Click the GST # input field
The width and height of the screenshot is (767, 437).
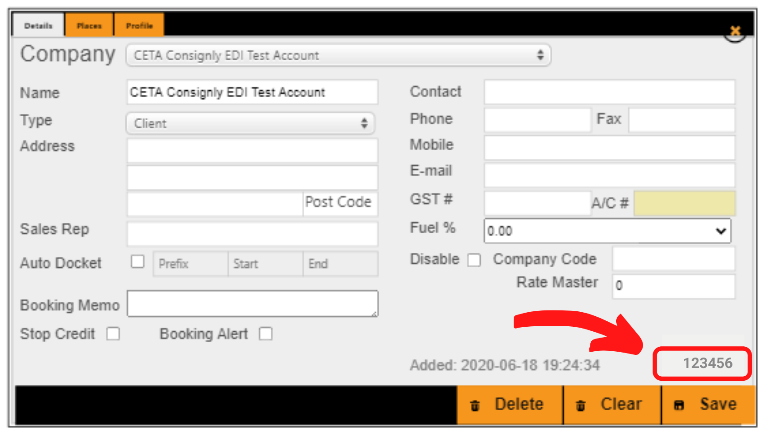click(x=538, y=203)
